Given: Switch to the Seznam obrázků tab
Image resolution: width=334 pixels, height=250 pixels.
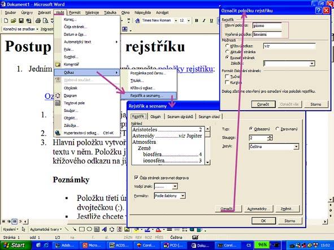Looking at the screenshot, I should [180, 117].
